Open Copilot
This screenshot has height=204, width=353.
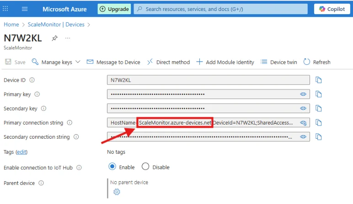click(332, 9)
